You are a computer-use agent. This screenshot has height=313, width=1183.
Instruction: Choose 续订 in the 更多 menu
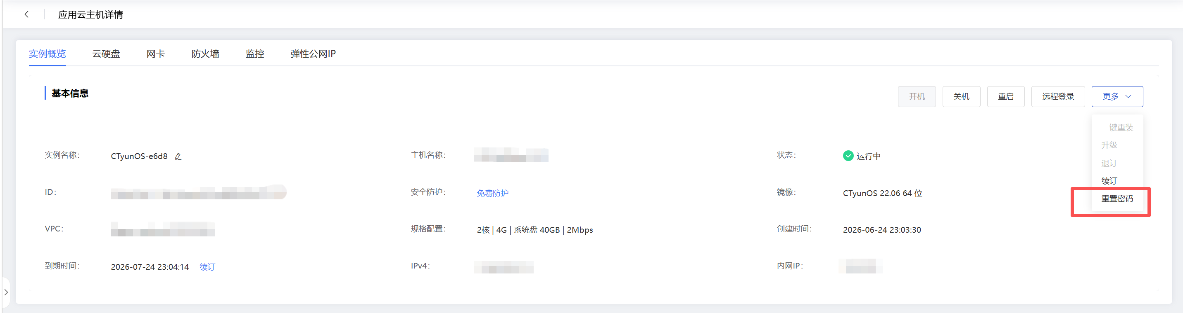[x=1109, y=181]
